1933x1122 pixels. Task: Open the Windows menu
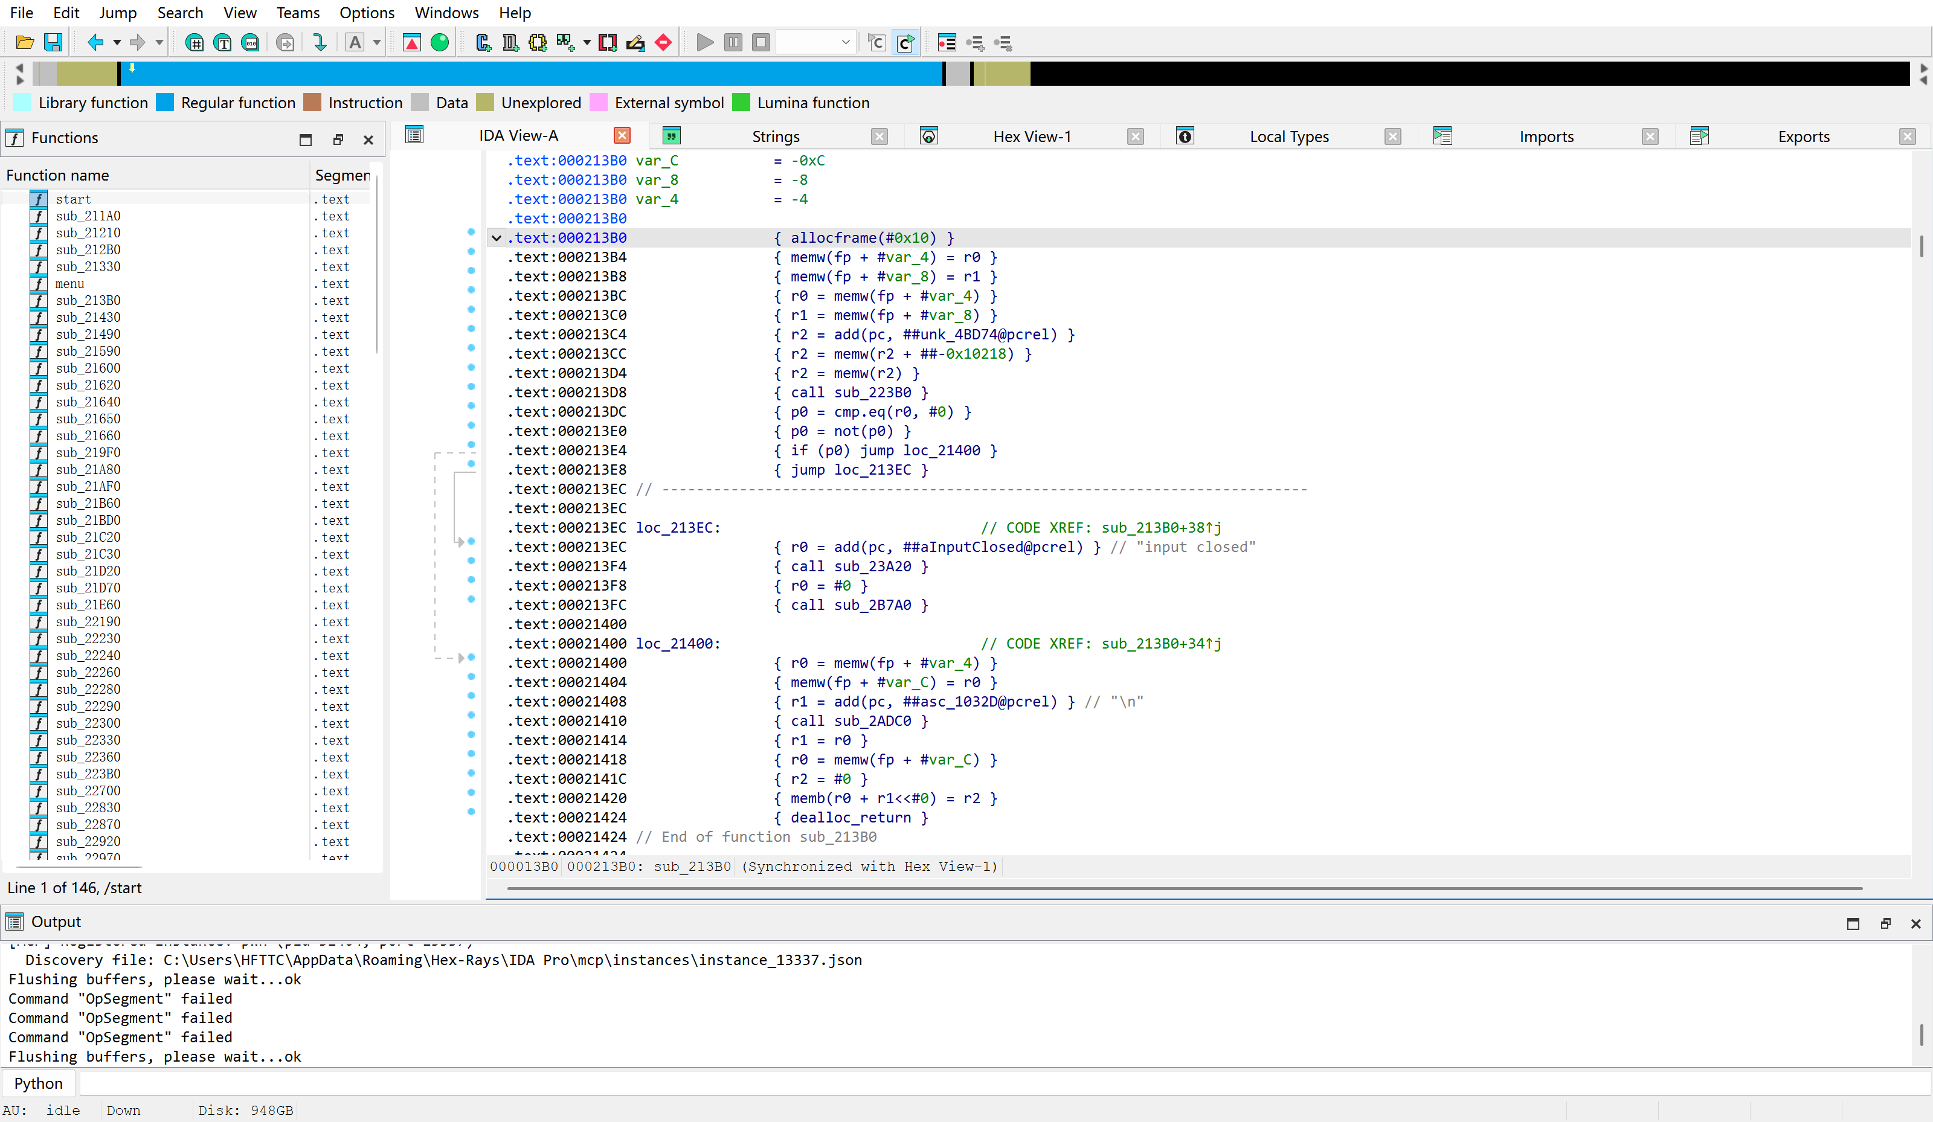point(446,13)
